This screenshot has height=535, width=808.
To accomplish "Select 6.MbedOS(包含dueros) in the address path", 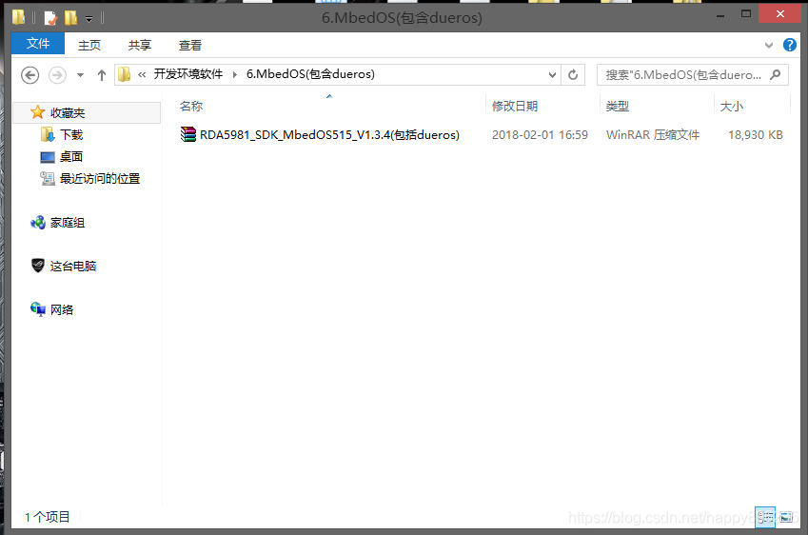I will coord(310,74).
